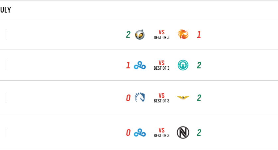This screenshot has width=278, height=150.
Task: Click Cloud9 logo in the Envy match
Action: pos(140,133)
